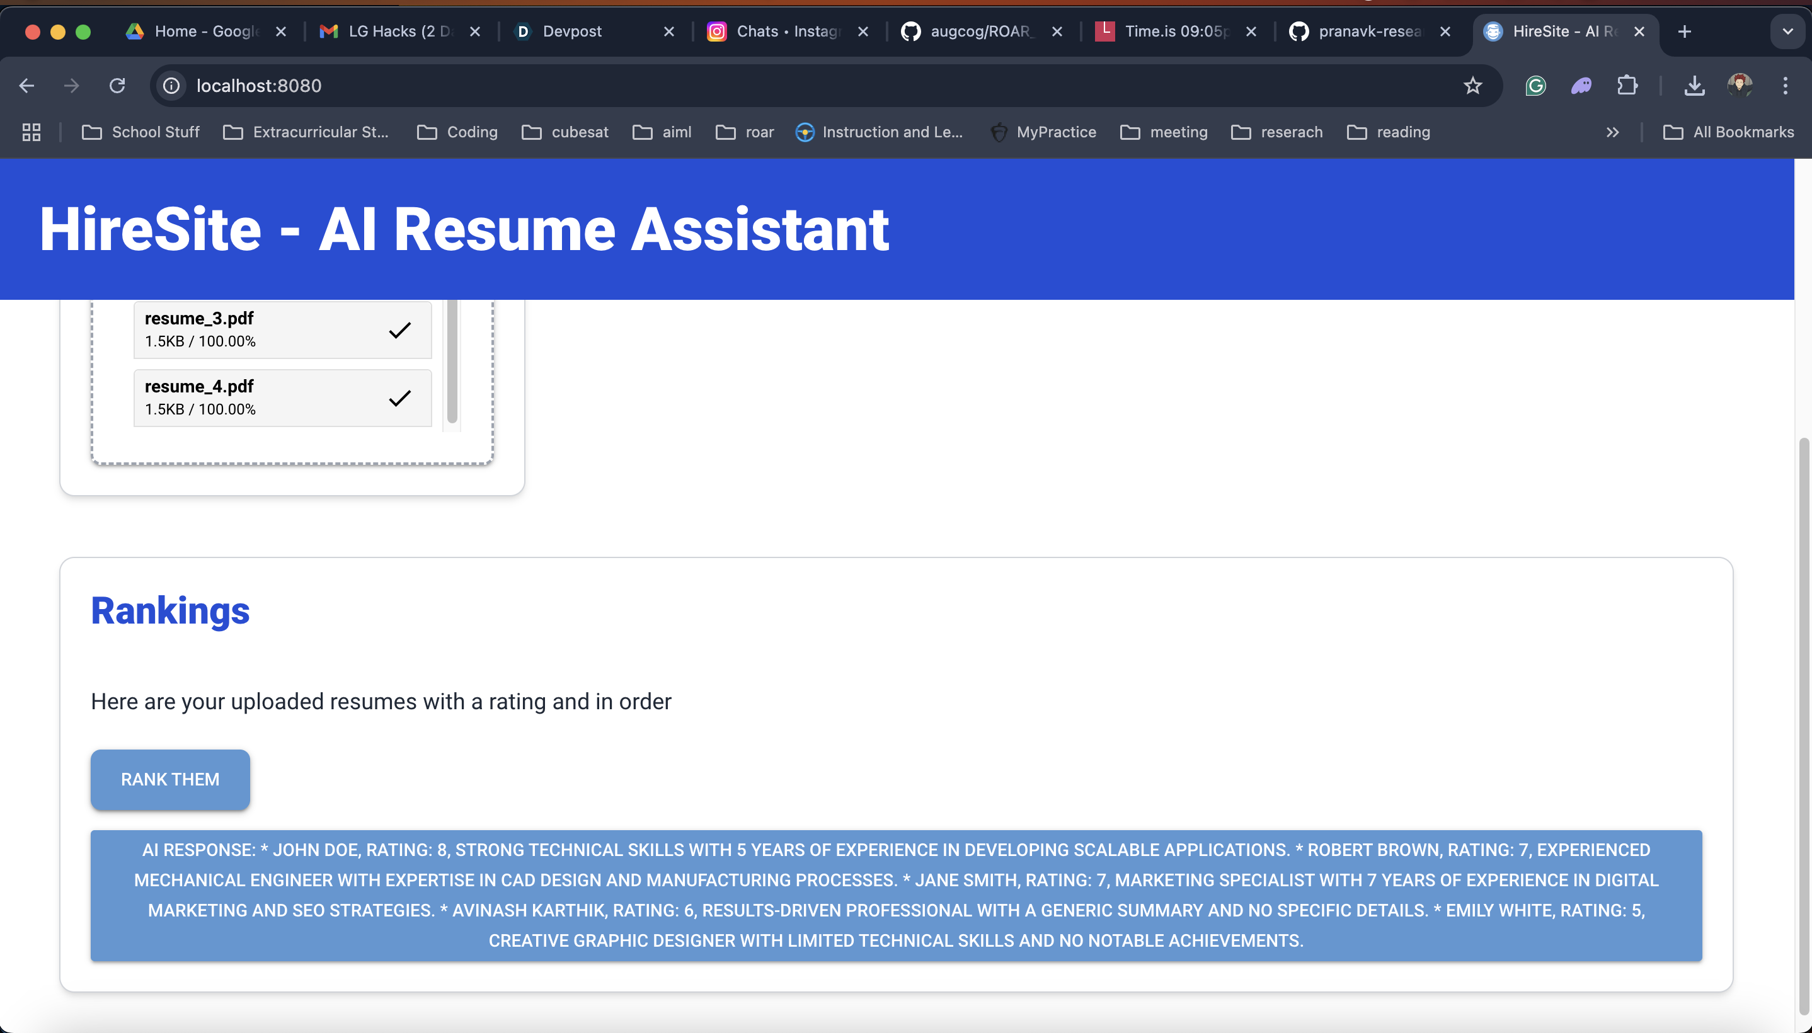This screenshot has height=1033, width=1812.
Task: Click the uploaded files list scrollbar
Action: click(x=452, y=362)
